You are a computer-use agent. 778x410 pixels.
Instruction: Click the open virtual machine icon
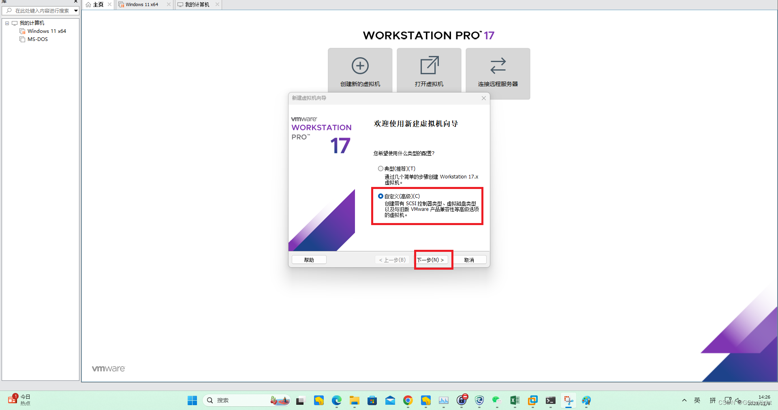[x=429, y=65]
